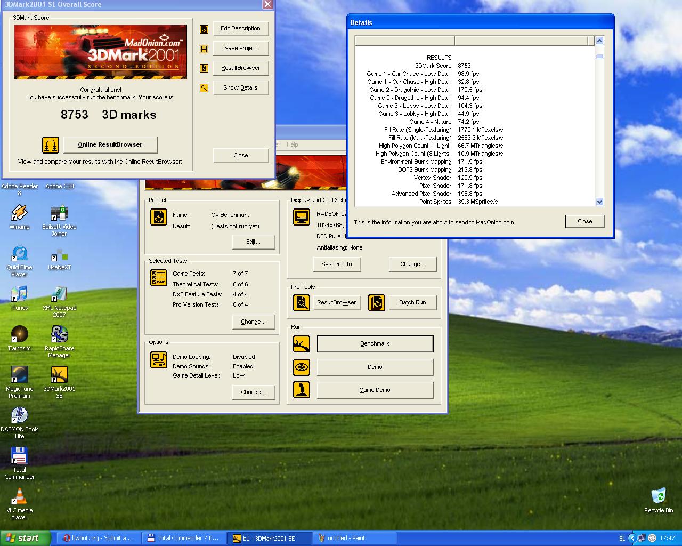The width and height of the screenshot is (682, 546).
Task: Select the RapidShare Manager desktop icon
Action: click(x=59, y=342)
